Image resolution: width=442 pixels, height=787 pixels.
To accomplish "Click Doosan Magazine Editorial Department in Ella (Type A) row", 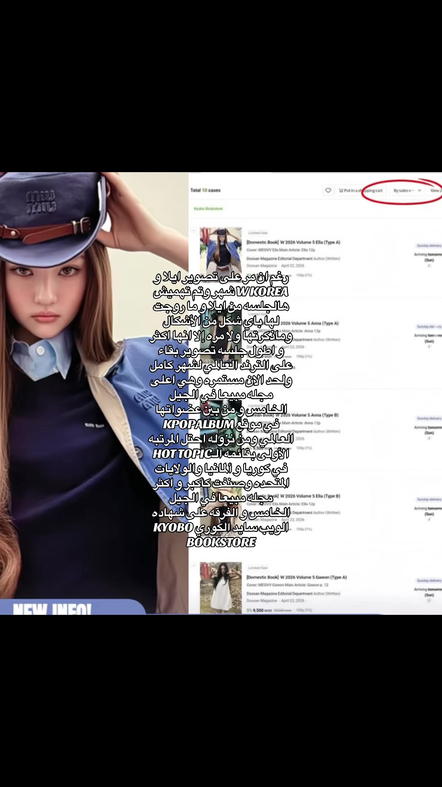I will click(279, 259).
